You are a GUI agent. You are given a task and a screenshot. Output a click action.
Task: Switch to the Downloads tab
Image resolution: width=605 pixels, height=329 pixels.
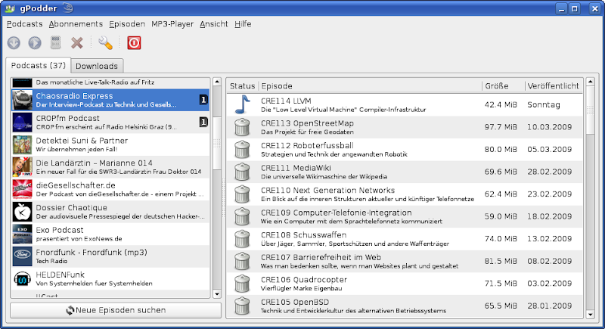point(97,66)
